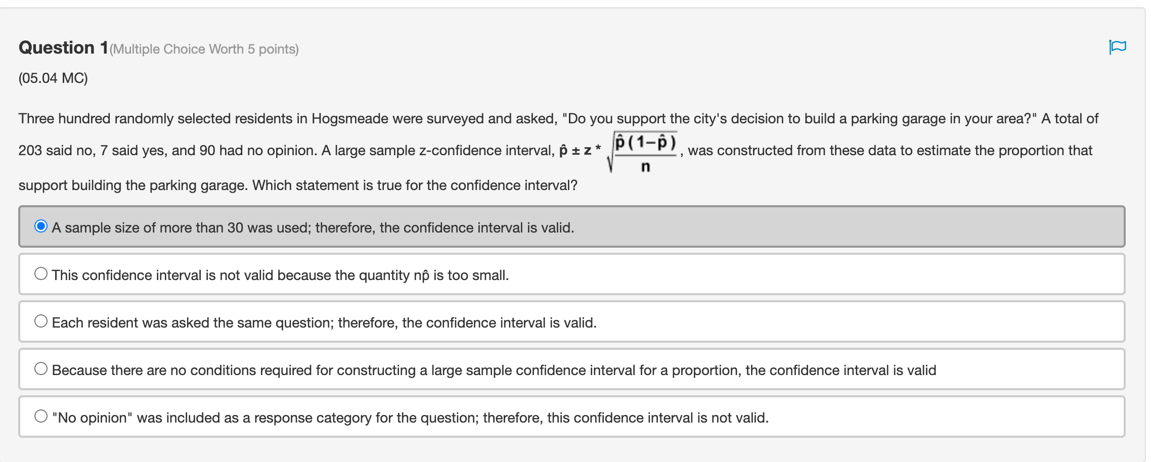Click the quoted 'Do you support the city's decision' text
1151x462 pixels.
[x=679, y=119]
